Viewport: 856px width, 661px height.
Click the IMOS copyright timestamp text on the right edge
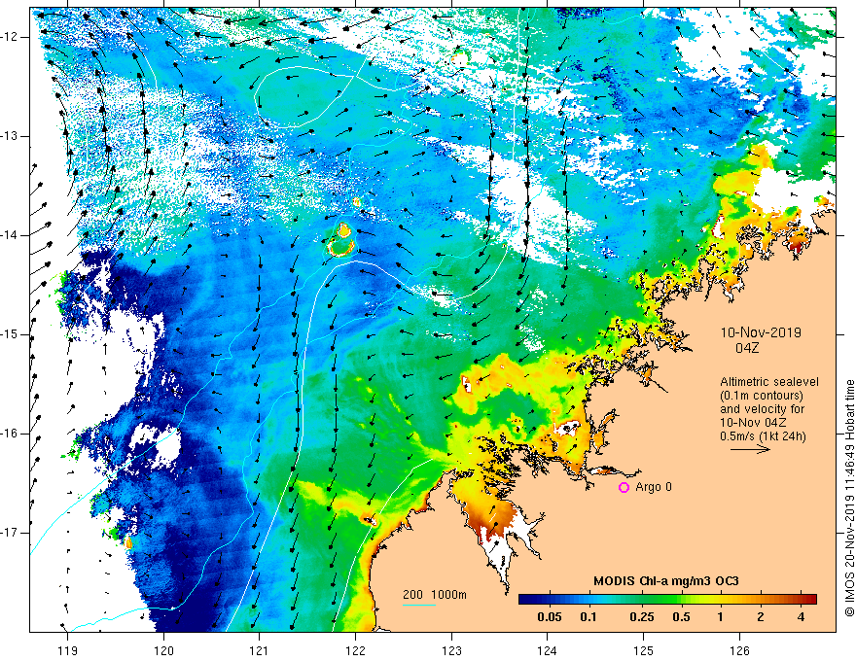pos(849,499)
